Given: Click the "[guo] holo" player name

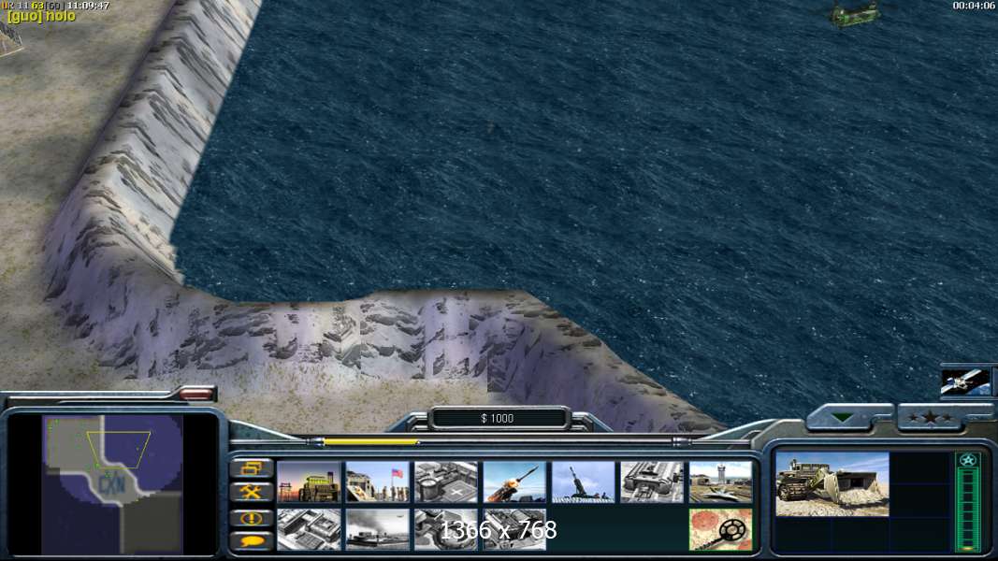Looking at the screenshot, I should 41,16.
